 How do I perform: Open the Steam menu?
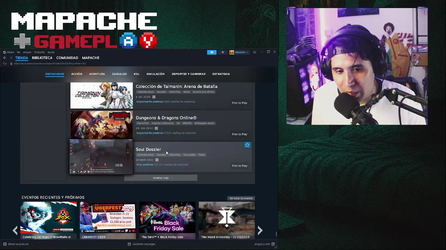[x=10, y=52]
